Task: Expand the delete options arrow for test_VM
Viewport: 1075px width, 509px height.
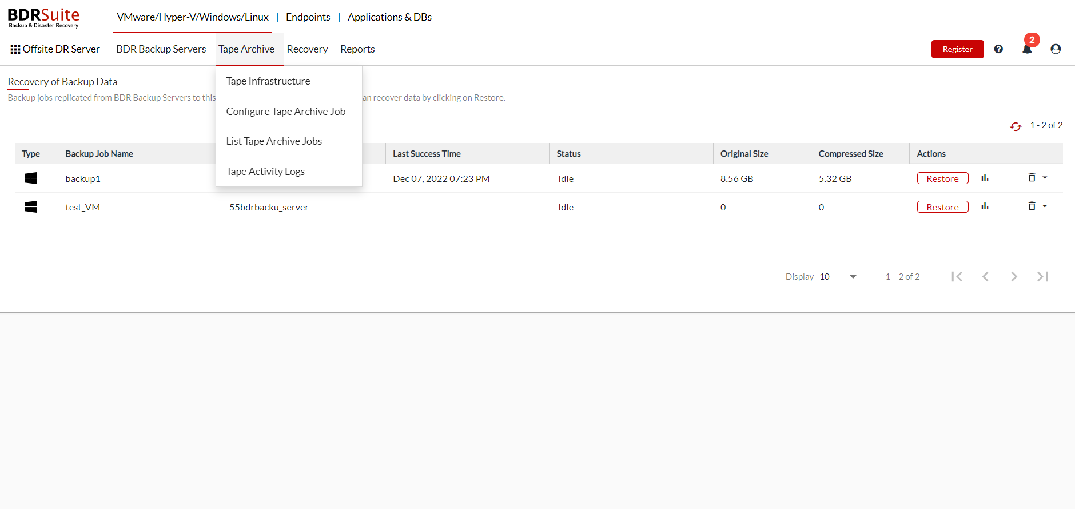Action: coord(1045,206)
